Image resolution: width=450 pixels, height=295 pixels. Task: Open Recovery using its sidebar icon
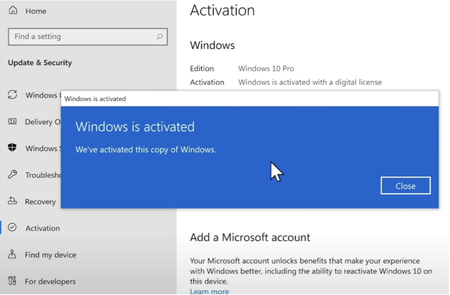click(x=13, y=202)
